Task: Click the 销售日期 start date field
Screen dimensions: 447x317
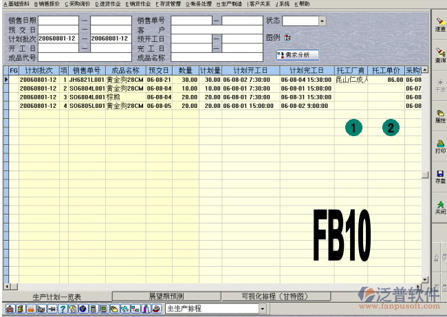Action: tap(58, 21)
